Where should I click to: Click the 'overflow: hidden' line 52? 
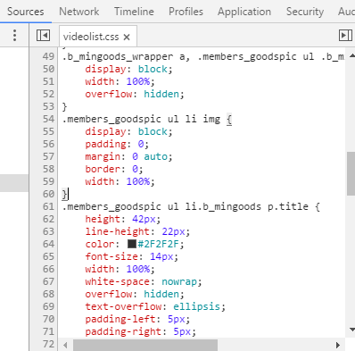(x=135, y=94)
